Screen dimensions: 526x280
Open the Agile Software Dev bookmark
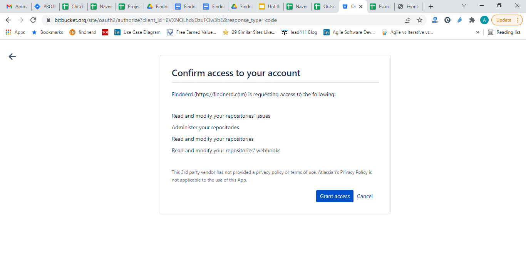pos(349,32)
